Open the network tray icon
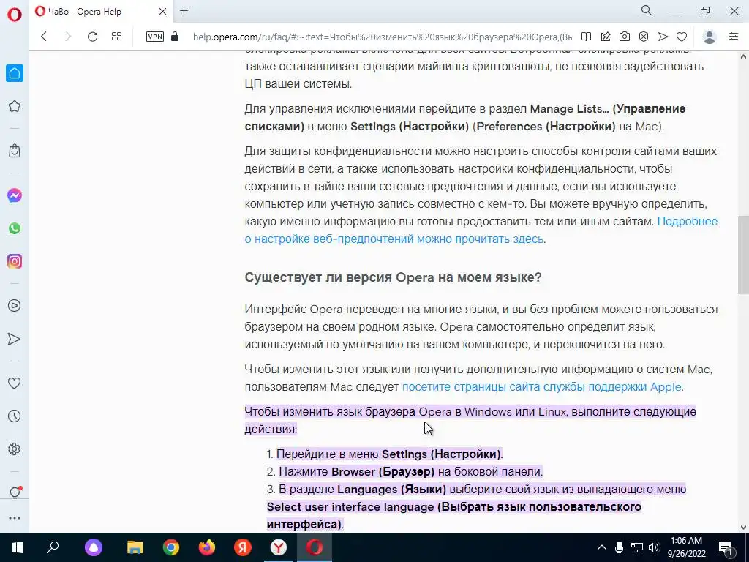The width and height of the screenshot is (749, 562). point(637,547)
